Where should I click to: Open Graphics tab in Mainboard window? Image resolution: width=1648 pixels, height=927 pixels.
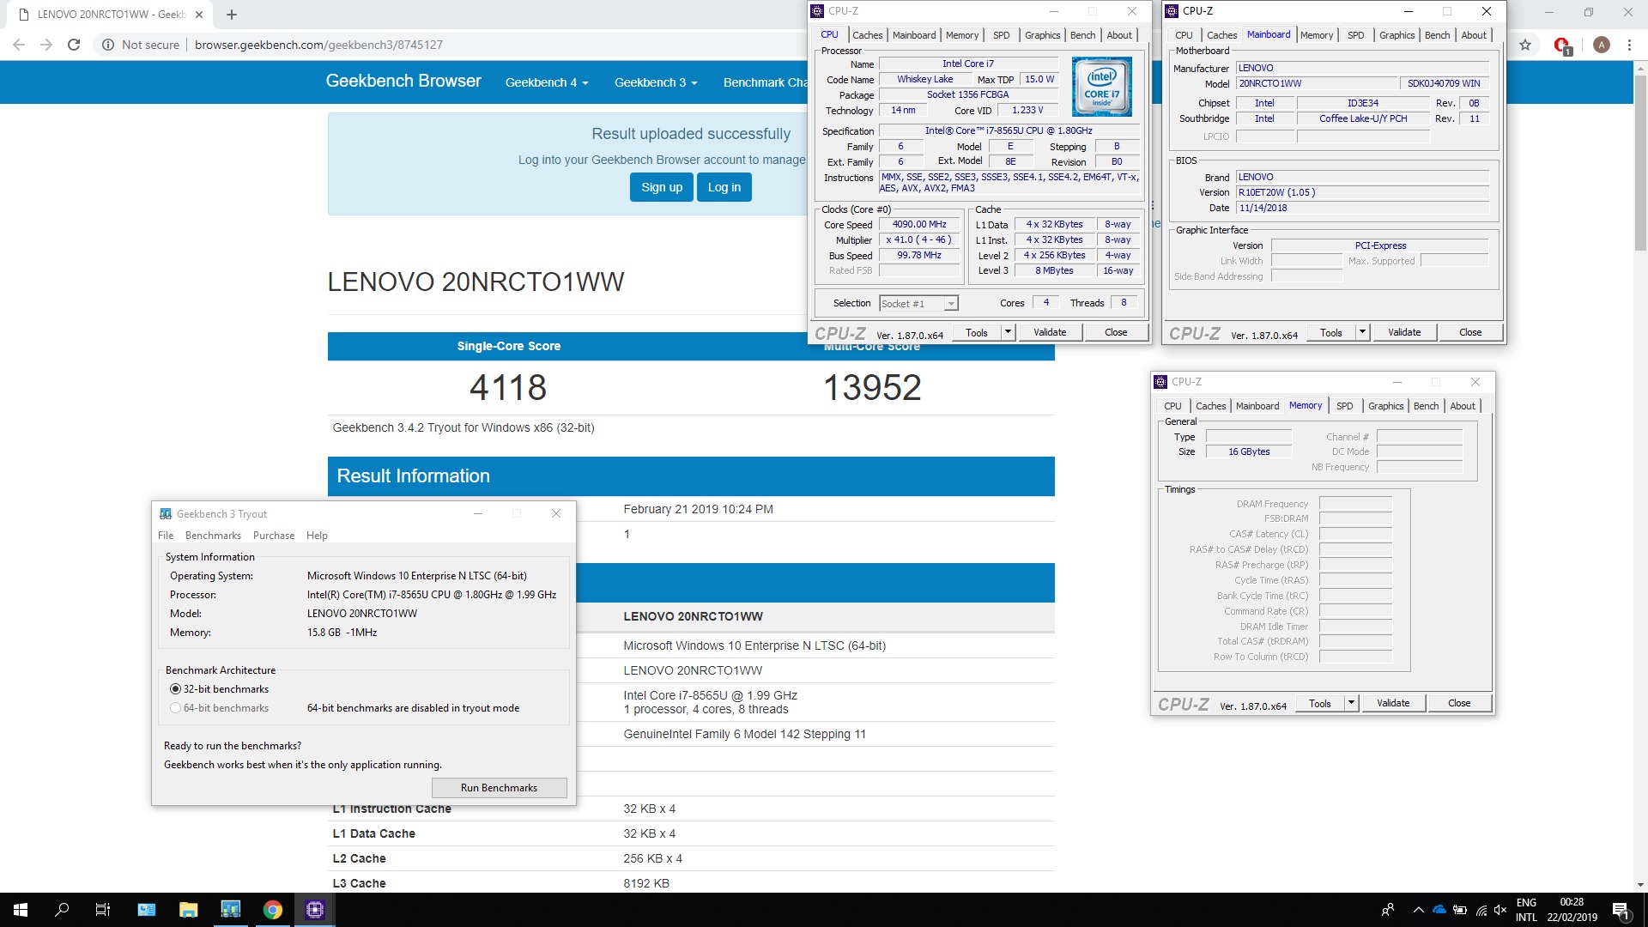(1397, 35)
